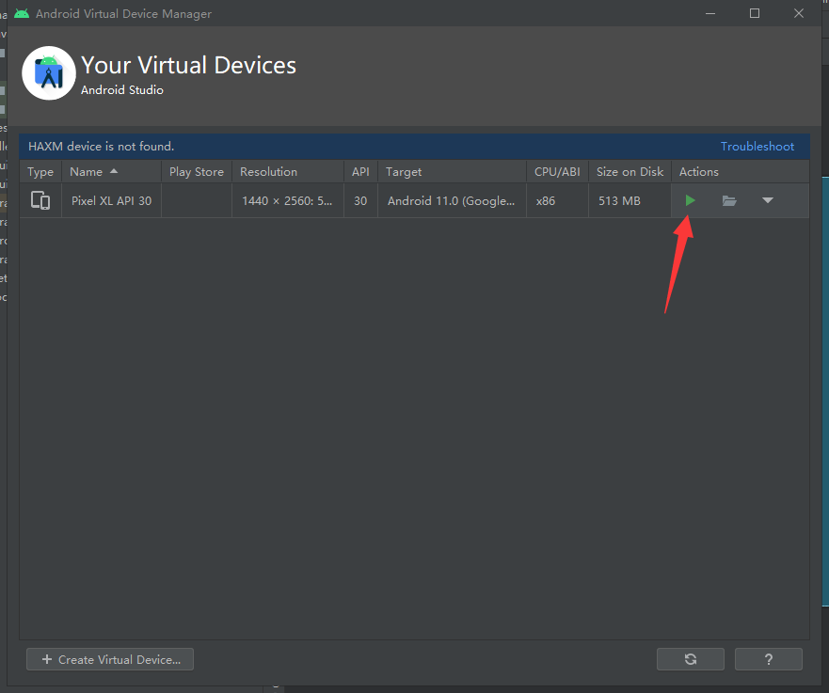
Task: Click the Target column header
Action: [x=452, y=172]
